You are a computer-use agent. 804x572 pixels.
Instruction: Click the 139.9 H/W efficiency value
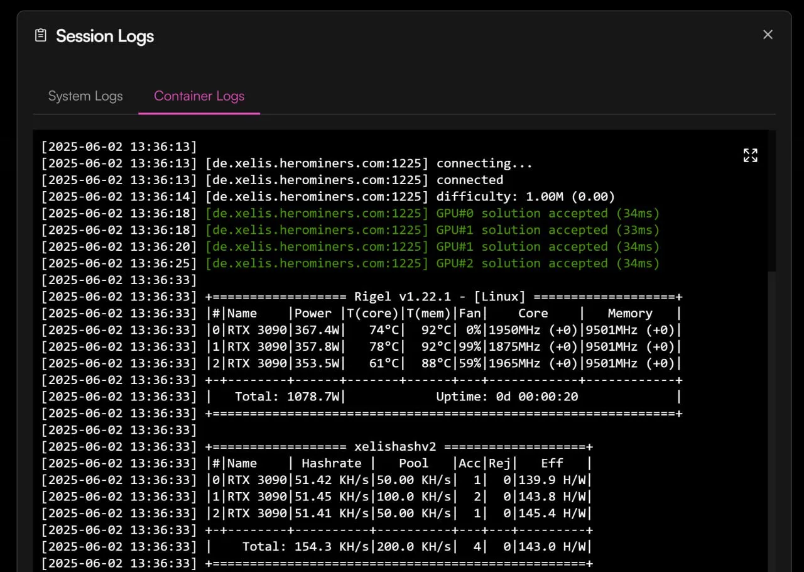click(552, 480)
